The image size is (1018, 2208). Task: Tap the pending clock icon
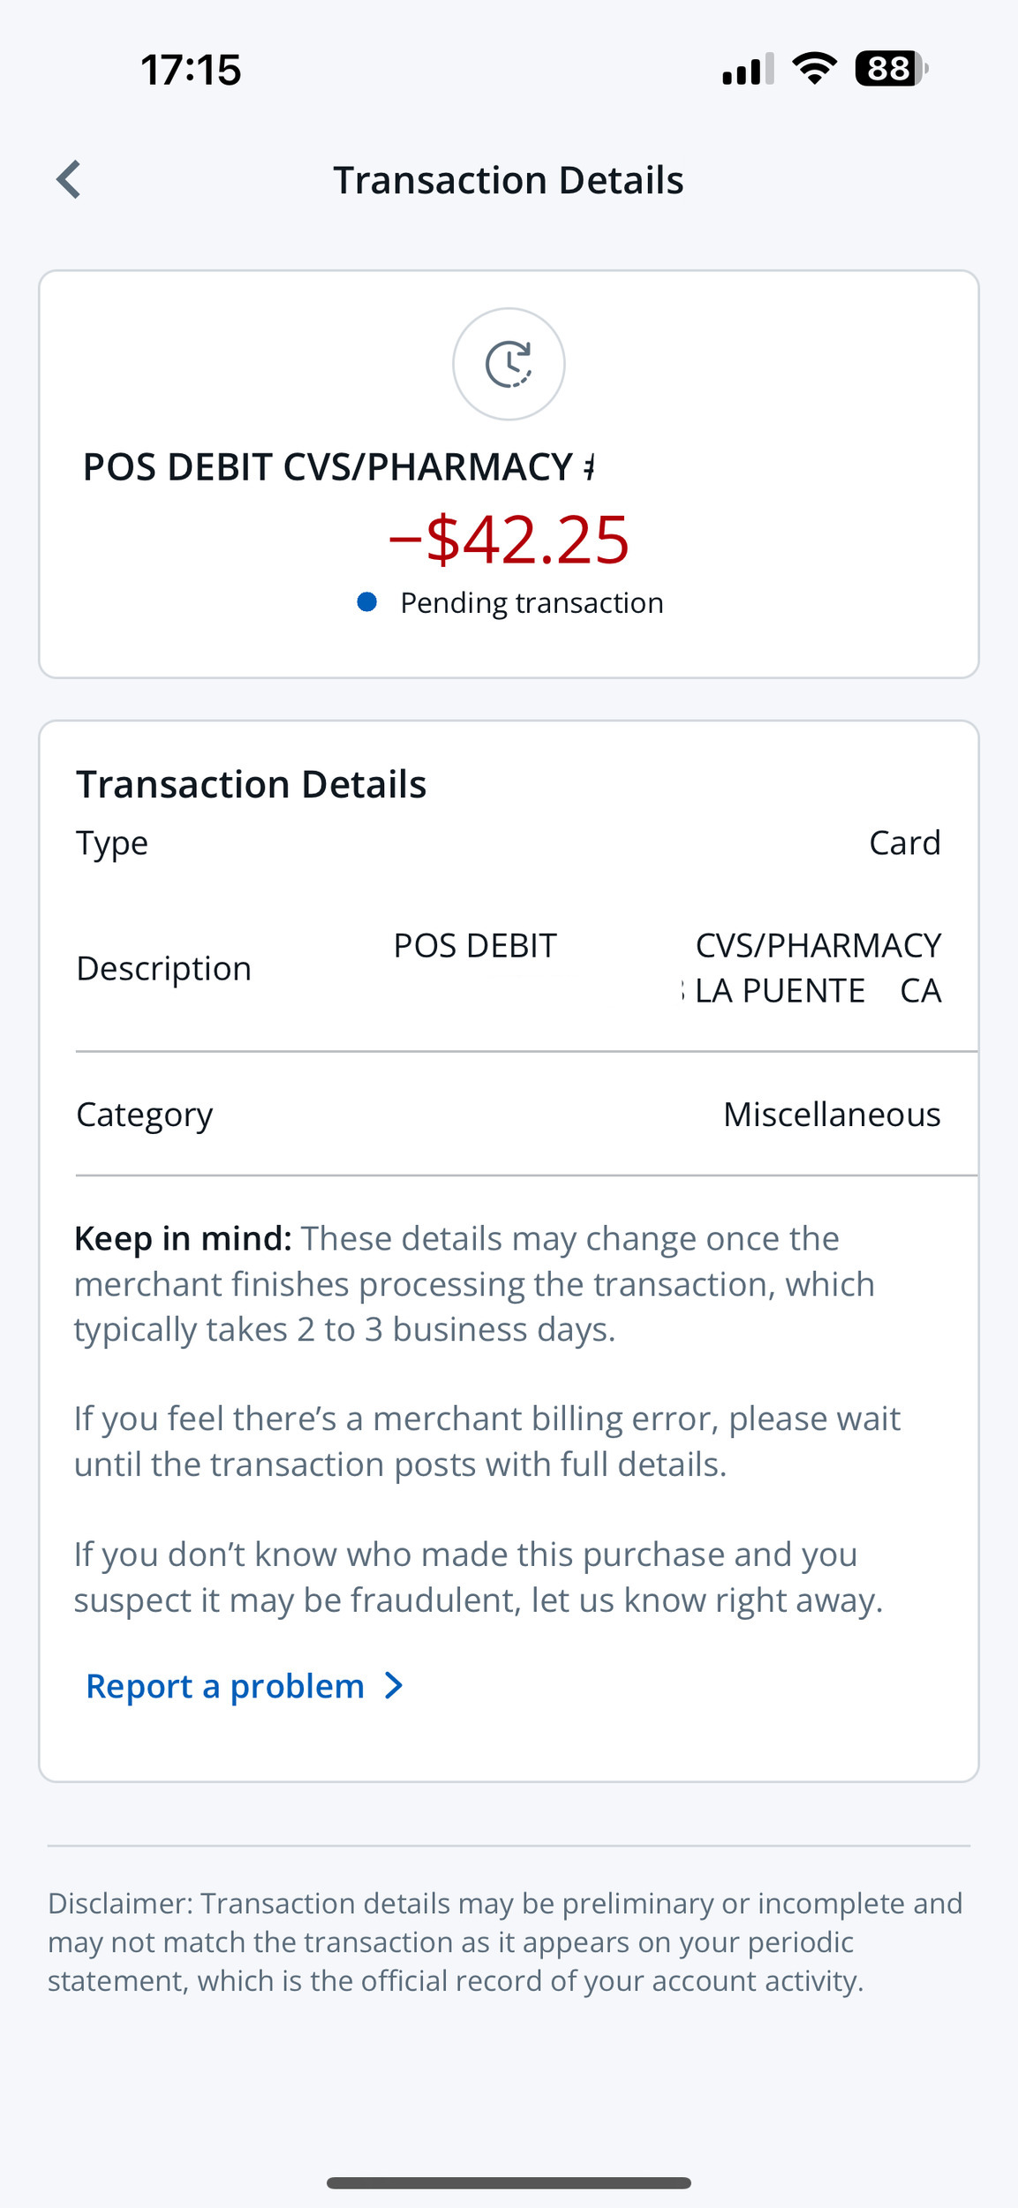(x=509, y=364)
